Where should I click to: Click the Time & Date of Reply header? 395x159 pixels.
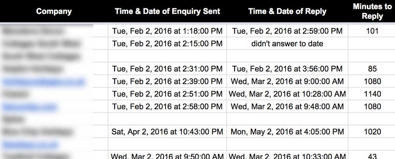(x=287, y=11)
